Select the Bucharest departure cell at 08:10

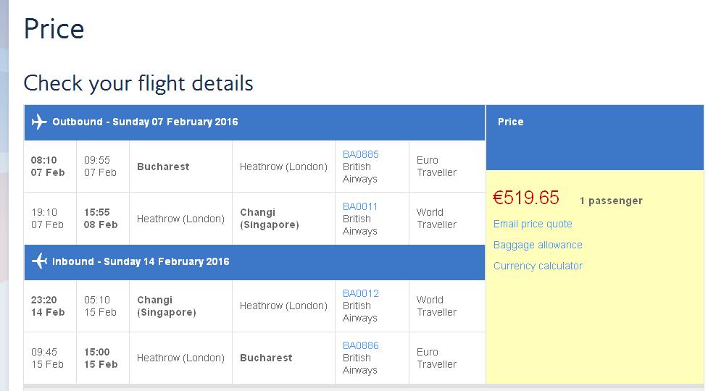[x=163, y=167]
